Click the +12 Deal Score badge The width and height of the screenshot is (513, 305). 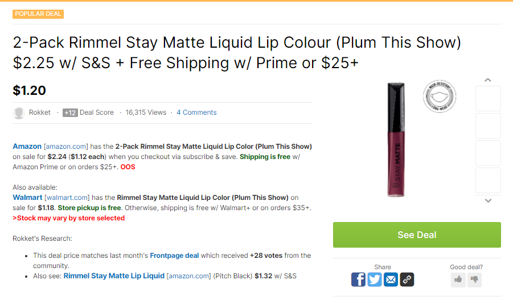[70, 112]
